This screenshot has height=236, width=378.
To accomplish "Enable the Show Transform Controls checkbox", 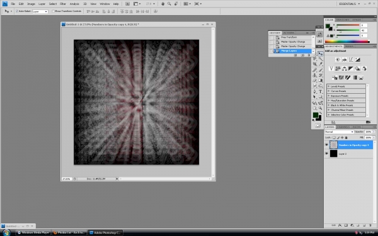I will tap(54, 11).
